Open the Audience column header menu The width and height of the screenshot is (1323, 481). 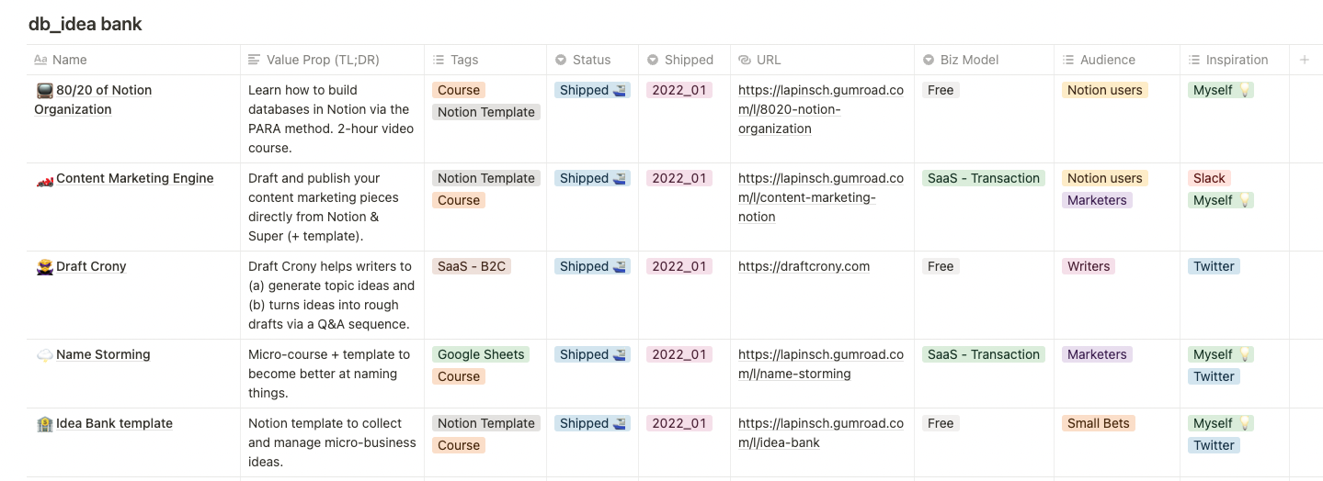[1107, 60]
